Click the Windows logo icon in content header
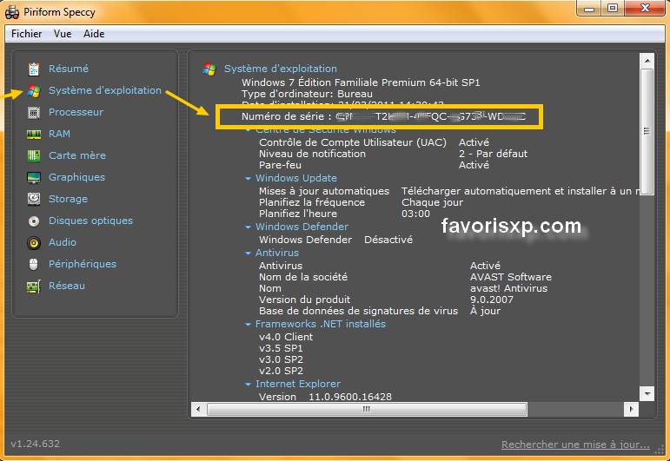This screenshot has width=670, height=461. [209, 69]
